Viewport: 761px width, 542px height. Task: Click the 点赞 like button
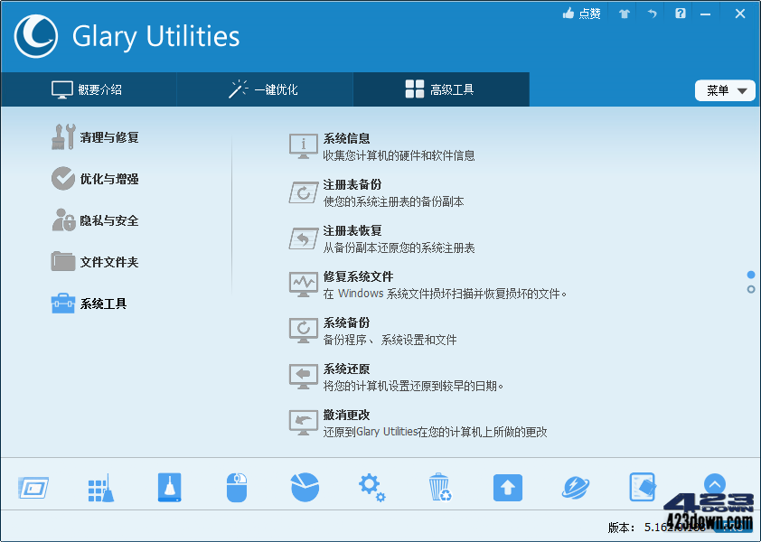click(x=581, y=14)
